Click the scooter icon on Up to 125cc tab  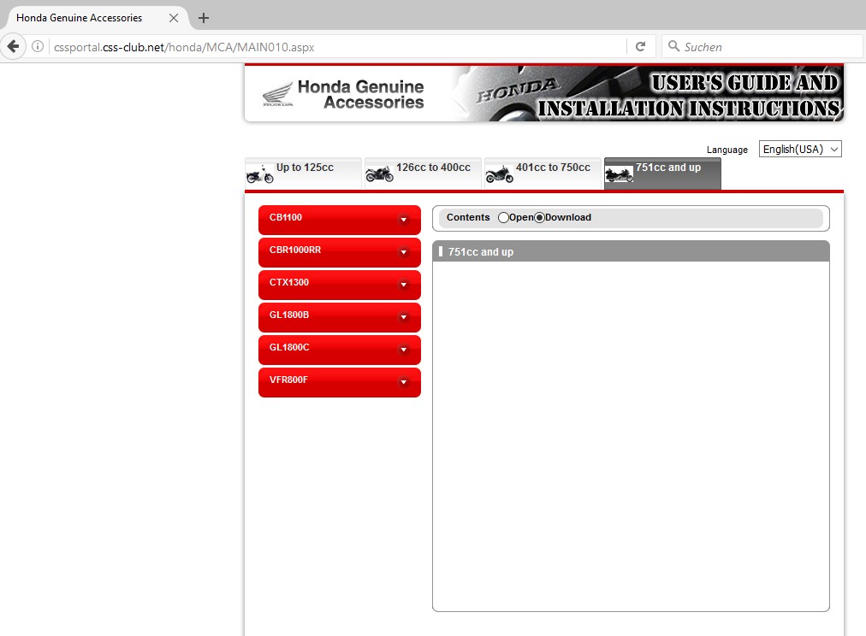(x=260, y=174)
